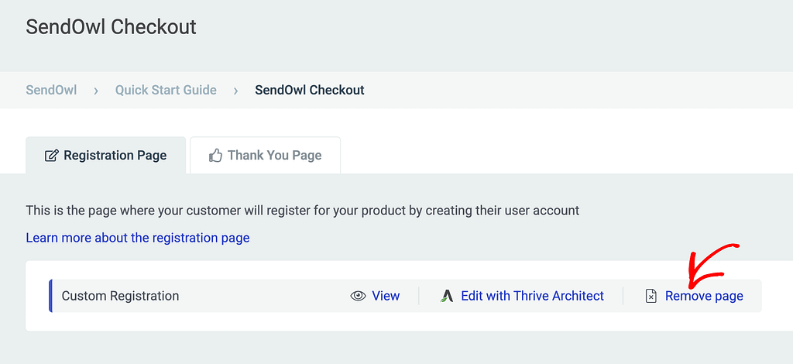Select the current SendOwl Checkout breadcrumb item

(310, 90)
